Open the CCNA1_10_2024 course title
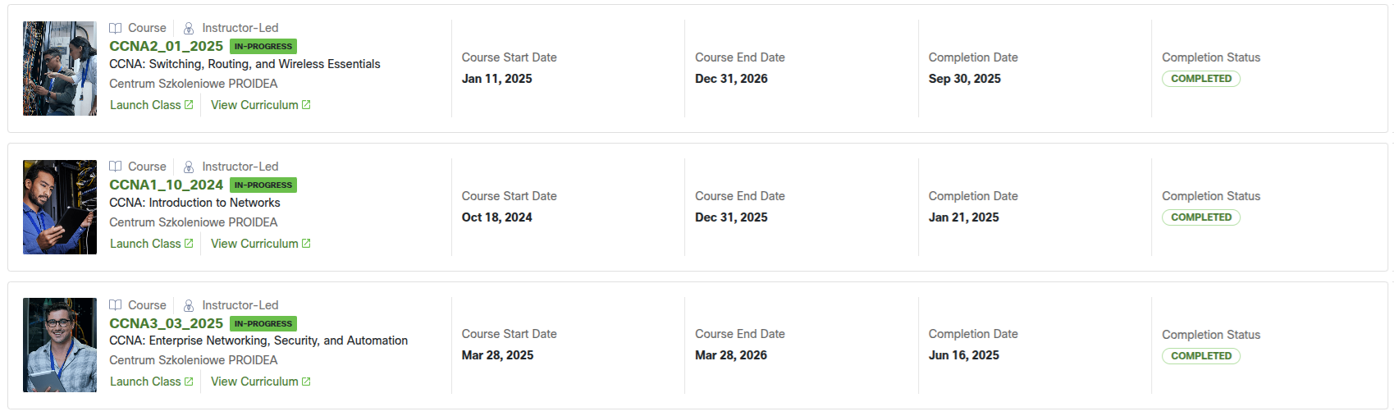 pyautogui.click(x=166, y=185)
